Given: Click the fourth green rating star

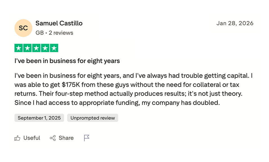Looking at the screenshot, I should tap(45, 48).
